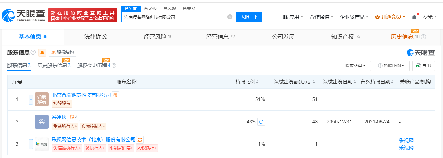The width and height of the screenshot is (443, 158).
Task: Open the 谷建秋 shareholder link
Action: pos(59,117)
